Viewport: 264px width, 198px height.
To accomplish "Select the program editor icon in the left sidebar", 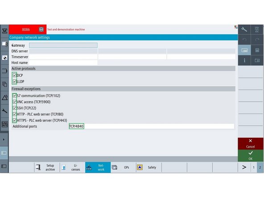I will coord(4,44).
